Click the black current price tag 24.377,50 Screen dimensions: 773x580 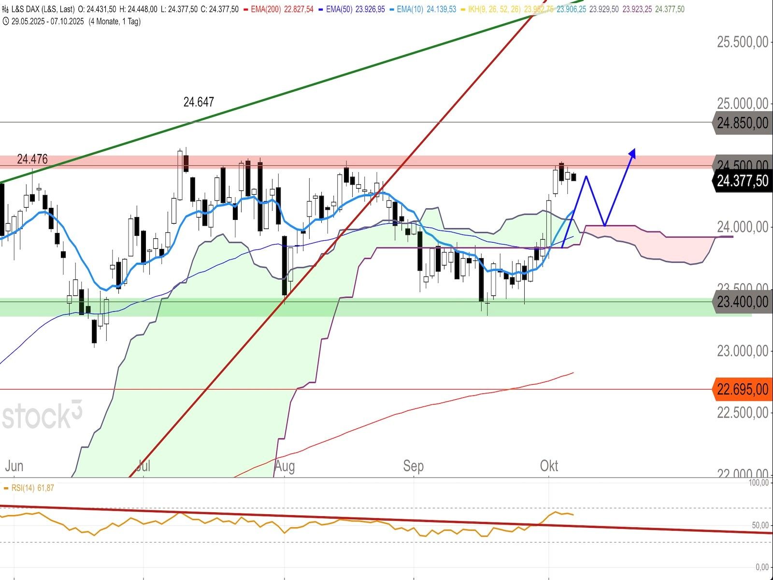click(x=742, y=181)
